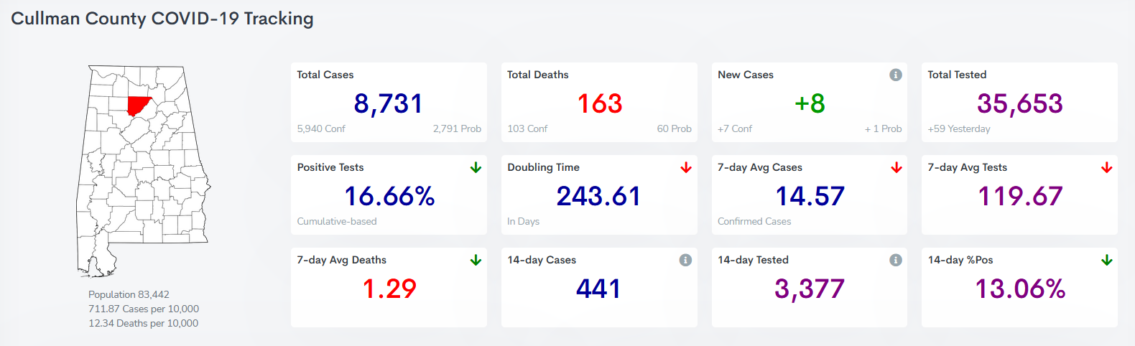
Task: Click the info icon on New Cases card
Action: click(895, 75)
